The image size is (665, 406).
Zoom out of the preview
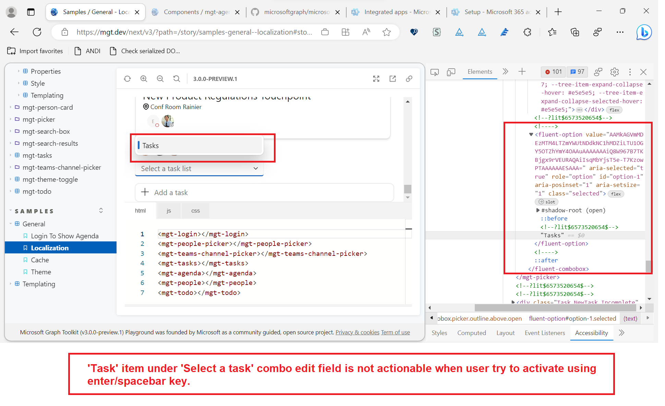(160, 79)
